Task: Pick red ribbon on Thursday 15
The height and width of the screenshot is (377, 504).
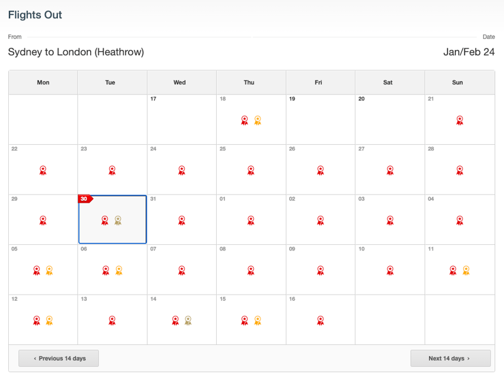Action: (x=244, y=320)
